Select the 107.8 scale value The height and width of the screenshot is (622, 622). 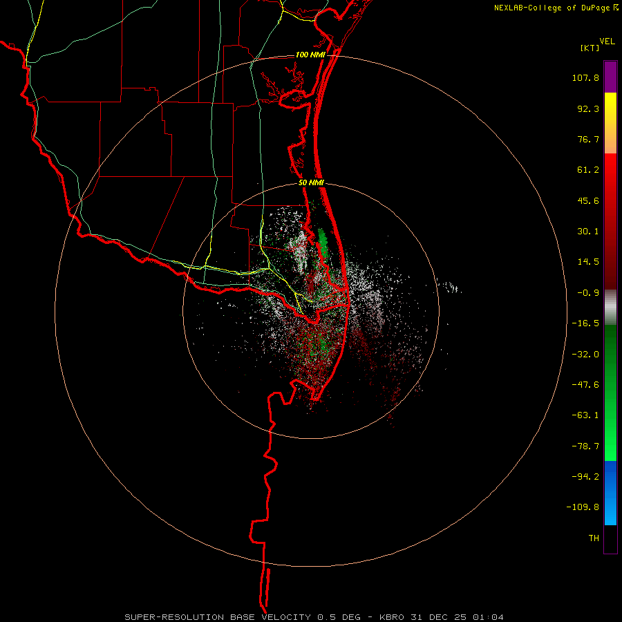point(585,77)
